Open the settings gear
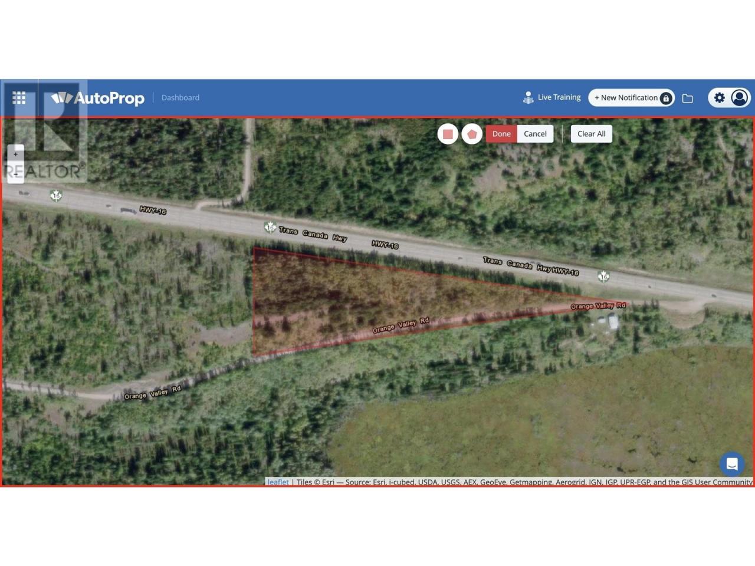This screenshot has height=566, width=755. coord(719,98)
